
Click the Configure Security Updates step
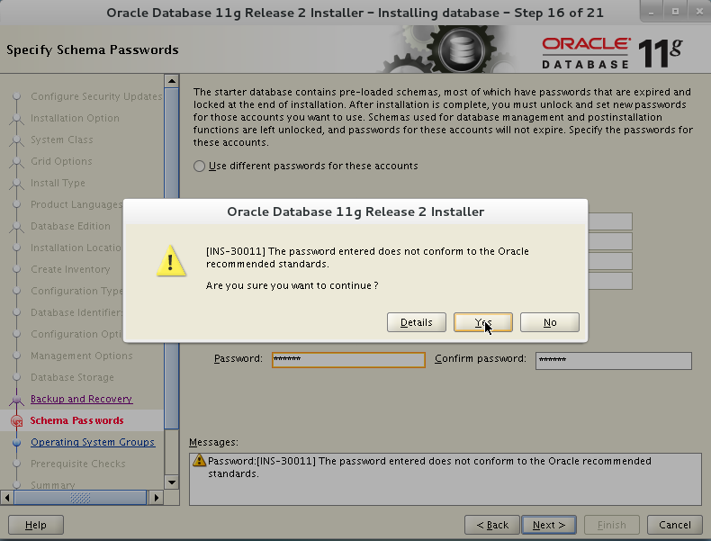coord(96,96)
